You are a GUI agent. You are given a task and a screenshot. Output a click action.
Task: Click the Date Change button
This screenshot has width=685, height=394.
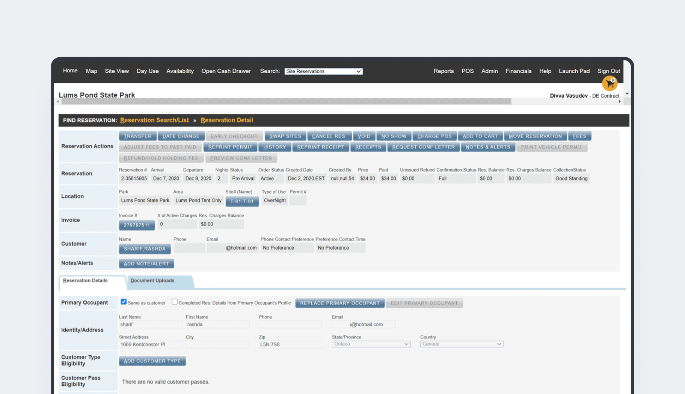pos(181,136)
